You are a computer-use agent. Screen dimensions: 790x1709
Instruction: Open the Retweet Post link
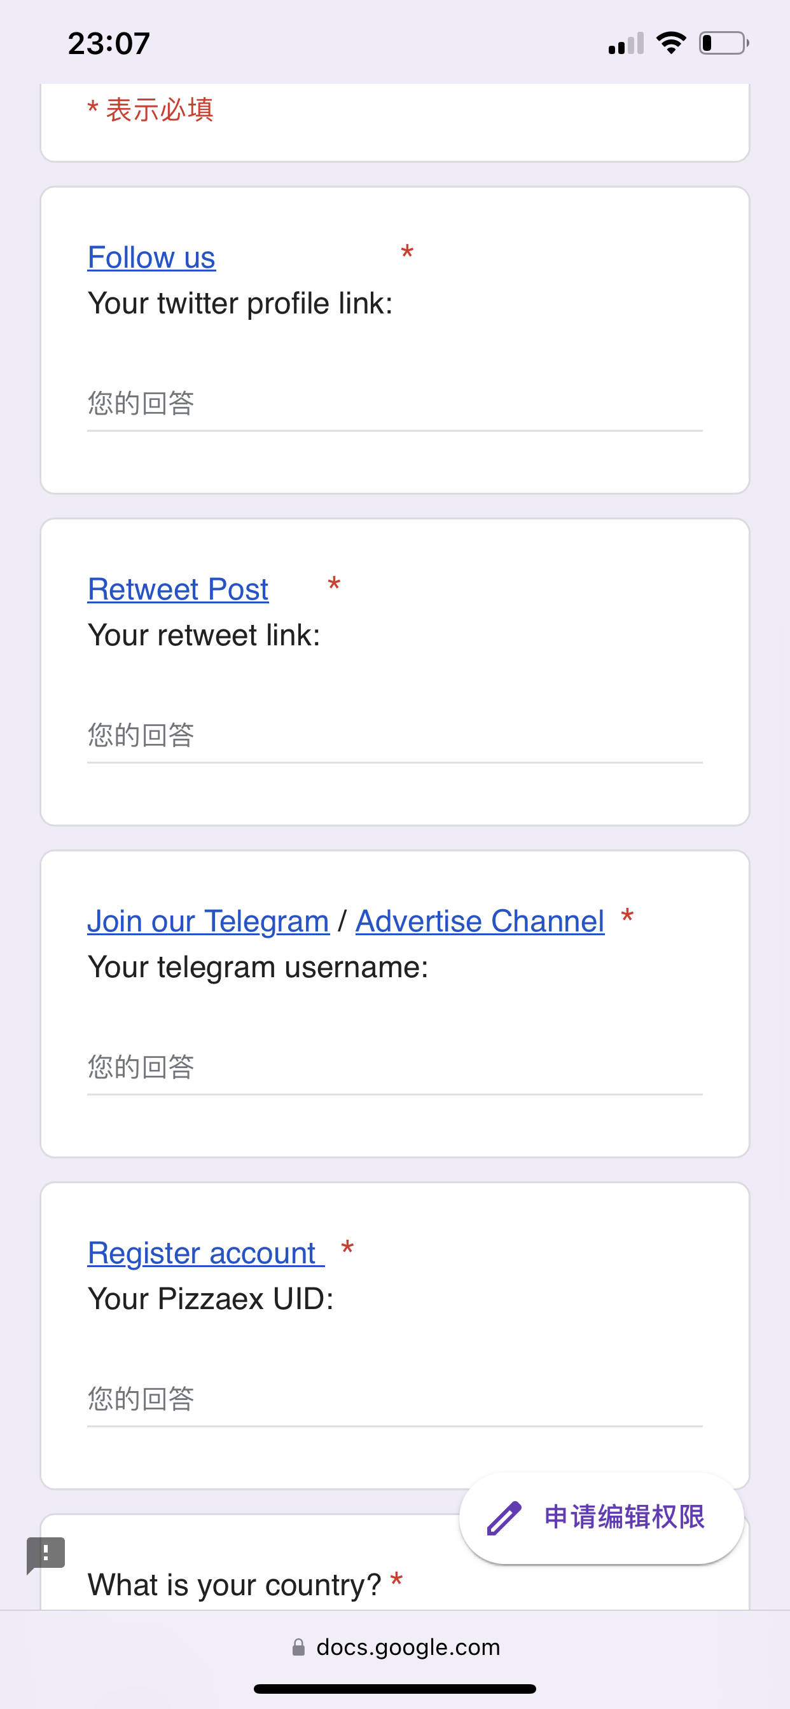[x=178, y=589]
